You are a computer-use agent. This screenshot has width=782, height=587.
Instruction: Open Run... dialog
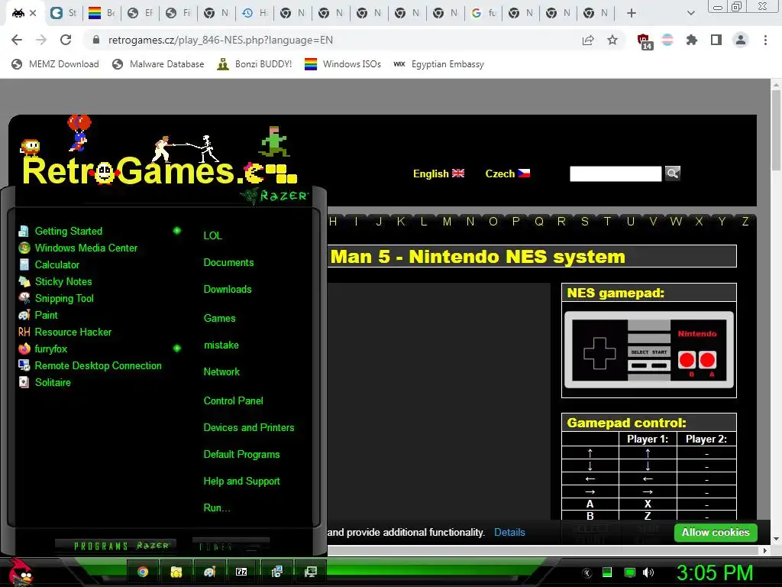[x=216, y=508]
